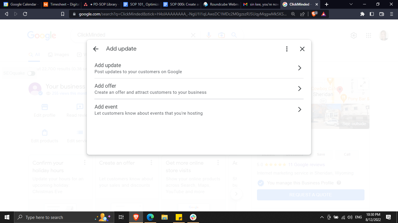Expand the Add event option chevron
This screenshot has width=398, height=223.
click(299, 109)
